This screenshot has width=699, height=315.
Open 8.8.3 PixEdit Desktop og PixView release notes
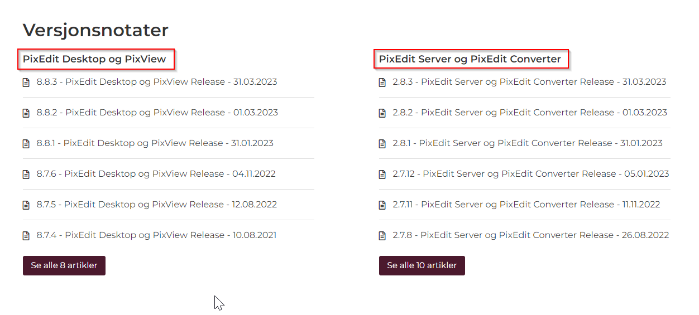pos(157,82)
